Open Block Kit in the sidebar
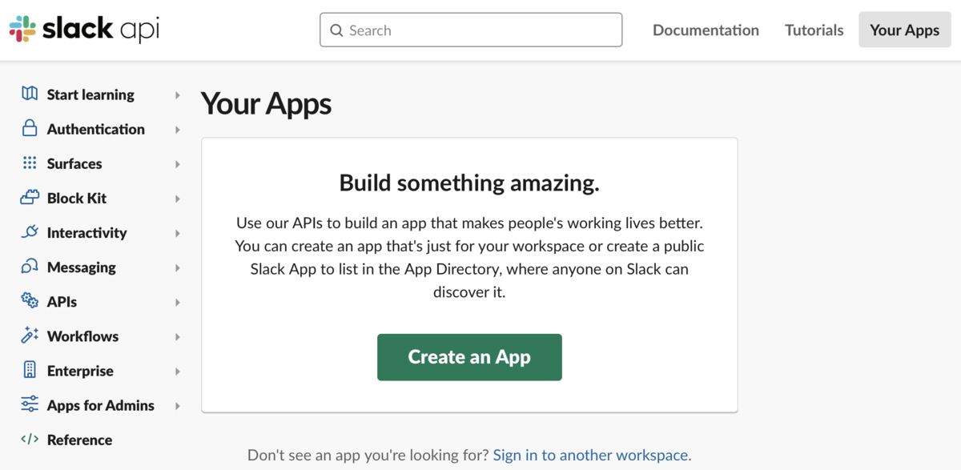Screen dimensions: 961x470 77,198
